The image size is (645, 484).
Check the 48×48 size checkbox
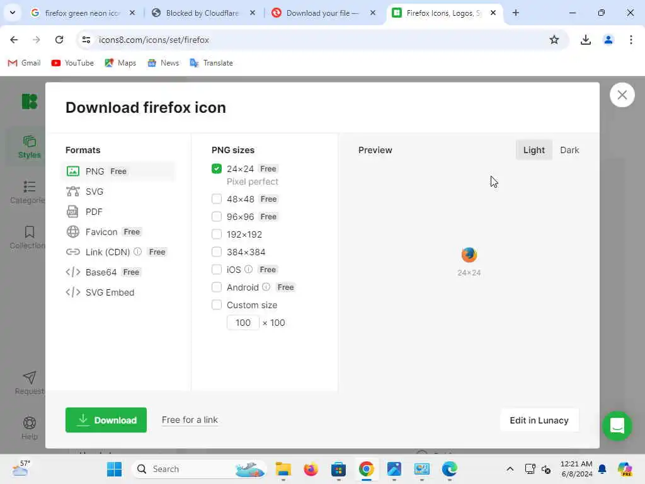coord(217,199)
